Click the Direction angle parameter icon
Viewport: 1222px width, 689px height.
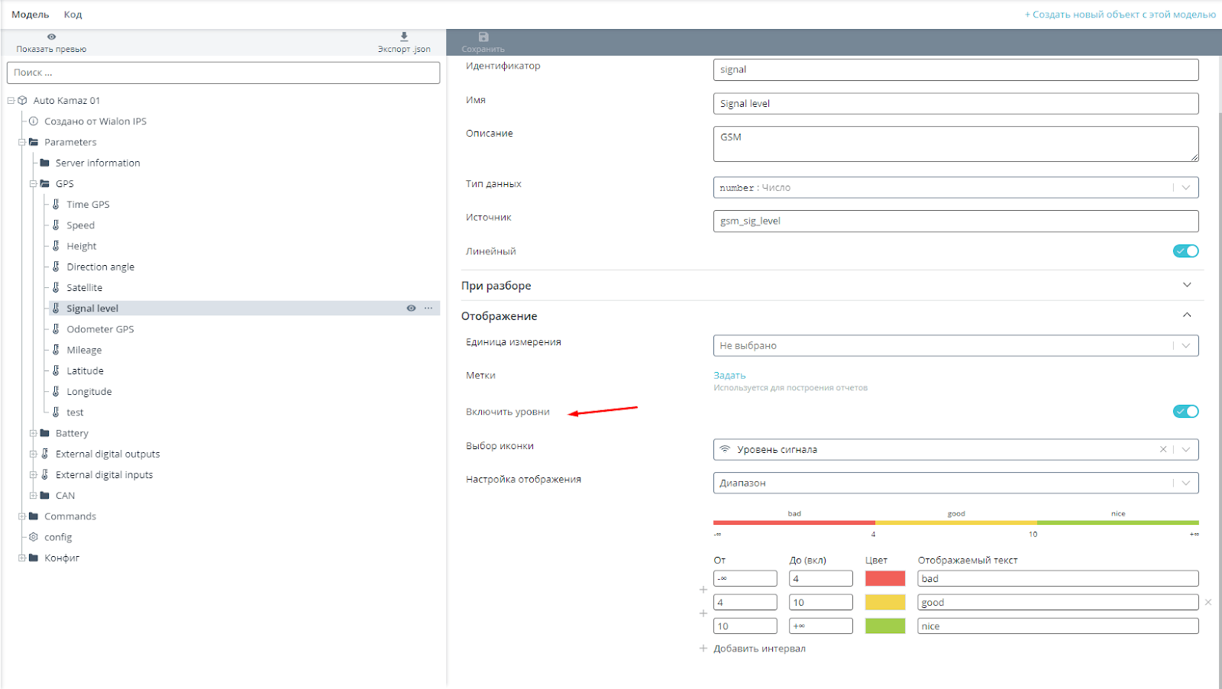[x=56, y=266]
